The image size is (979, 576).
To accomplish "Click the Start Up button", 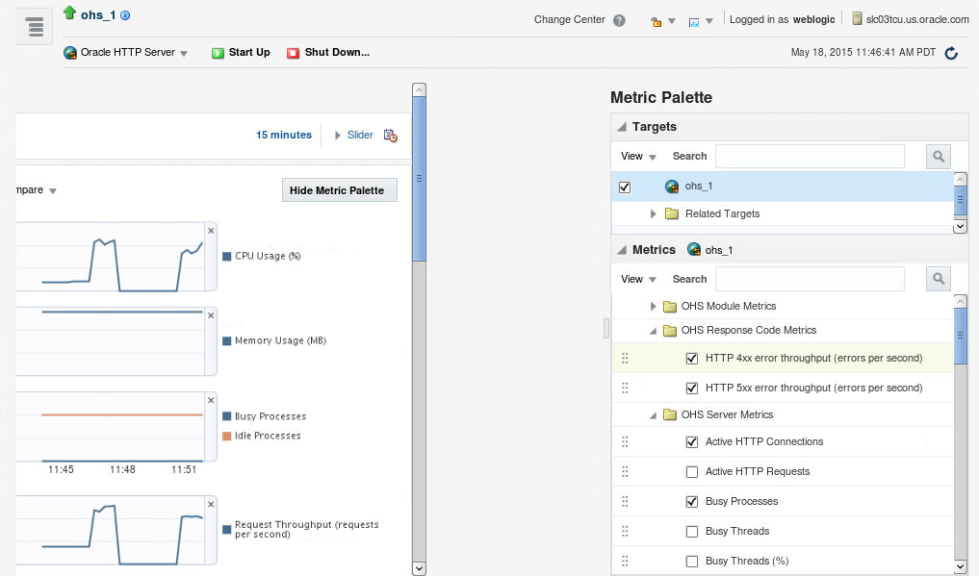I will pyautogui.click(x=241, y=53).
